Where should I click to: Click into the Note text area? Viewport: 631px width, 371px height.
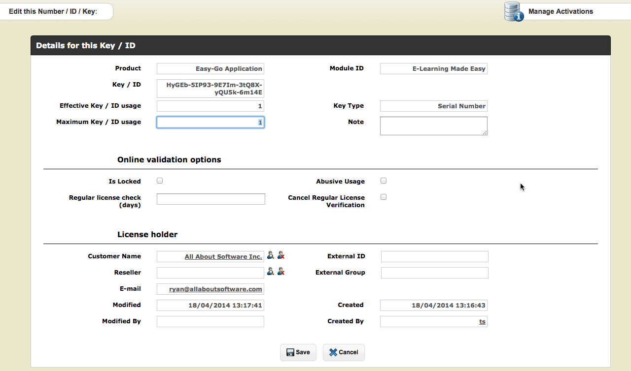(x=433, y=125)
